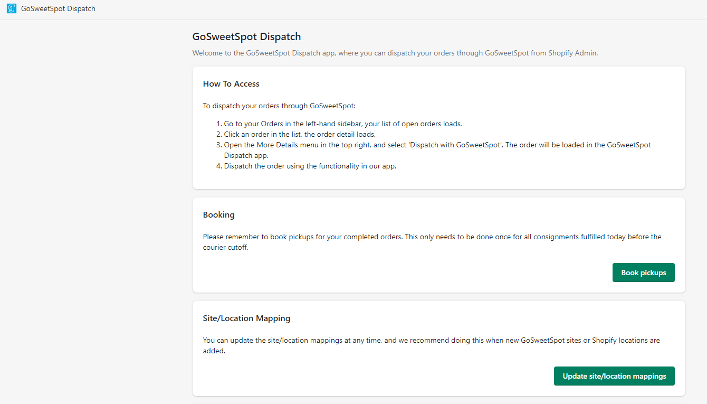
Task: Click step 'Open the More Details menu'
Action: tap(437, 150)
